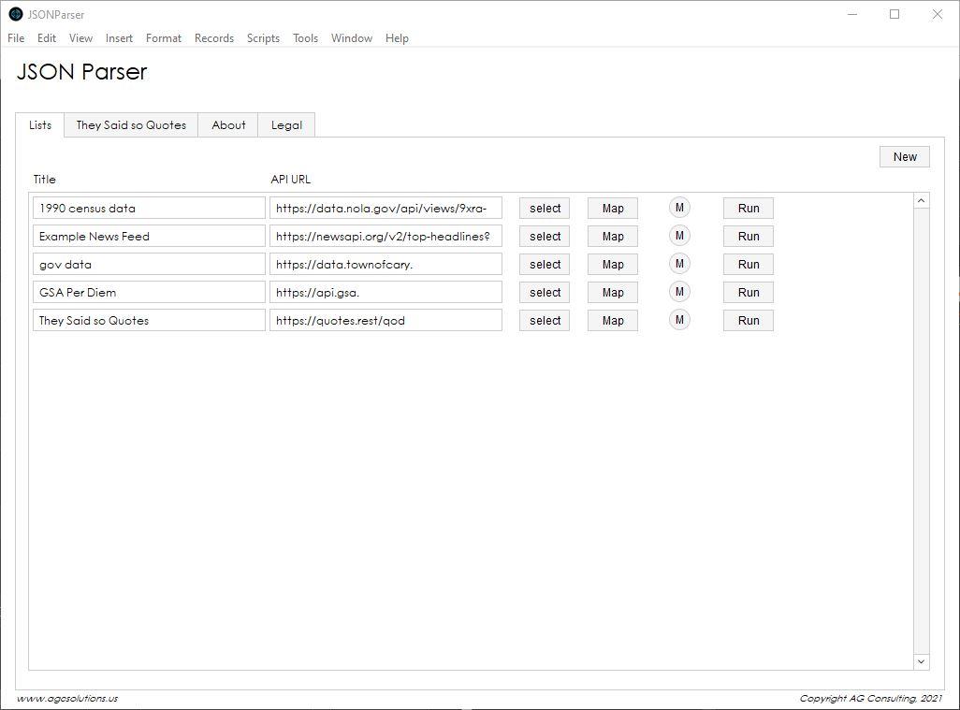Image resolution: width=960 pixels, height=710 pixels.
Task: Open the Records menu
Action: [x=214, y=38]
